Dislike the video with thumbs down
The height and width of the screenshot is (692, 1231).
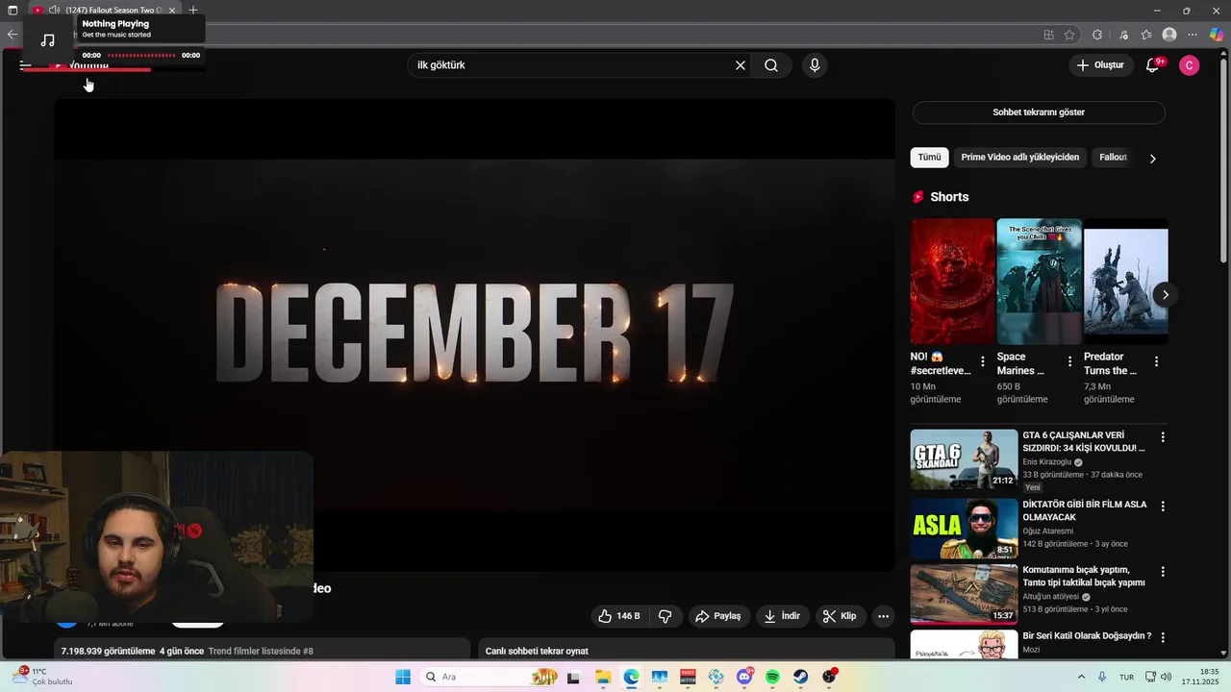point(665,616)
